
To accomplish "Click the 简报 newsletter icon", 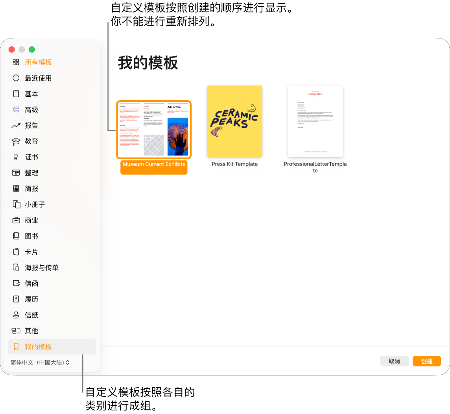I will [16, 188].
